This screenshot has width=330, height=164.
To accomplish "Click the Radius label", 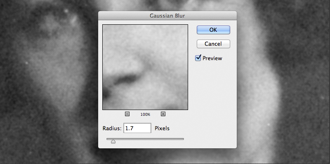I will (112, 128).
